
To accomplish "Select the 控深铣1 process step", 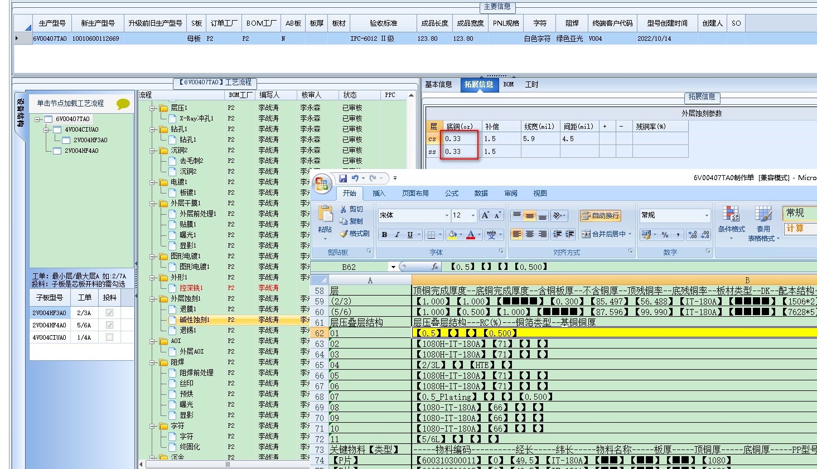I will (191, 288).
